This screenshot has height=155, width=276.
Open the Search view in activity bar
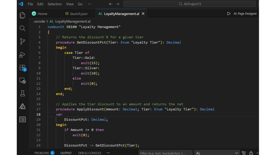22,28
